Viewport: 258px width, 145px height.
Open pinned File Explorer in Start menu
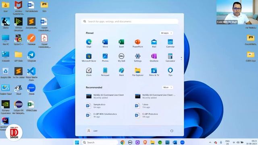(x=137, y=72)
